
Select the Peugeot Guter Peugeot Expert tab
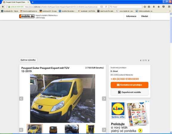tap(15, 2)
